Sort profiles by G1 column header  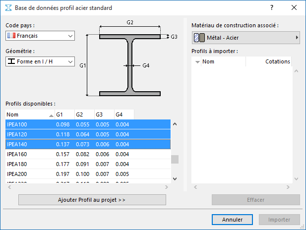[x=64, y=115]
